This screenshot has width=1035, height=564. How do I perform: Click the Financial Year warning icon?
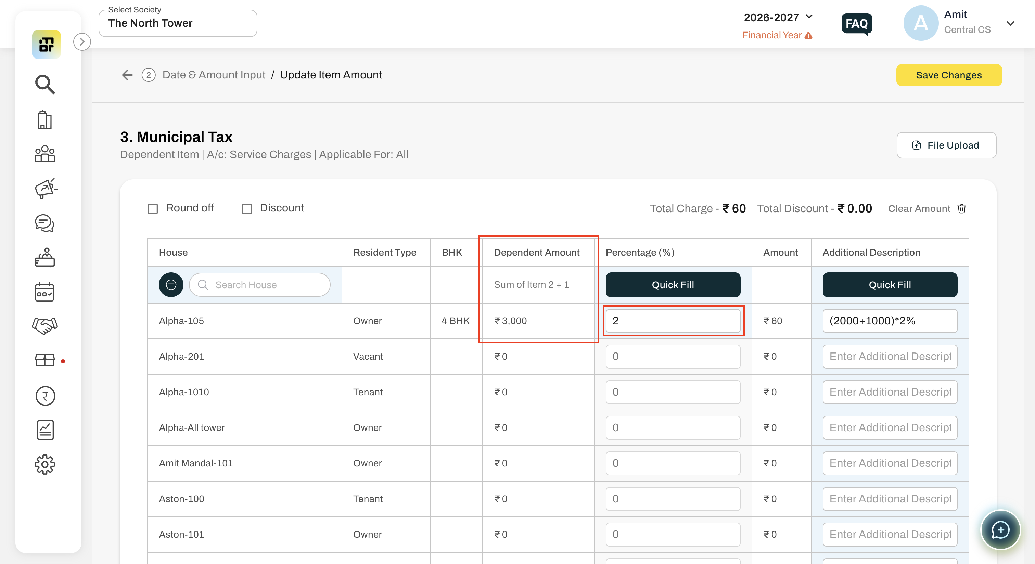809,36
